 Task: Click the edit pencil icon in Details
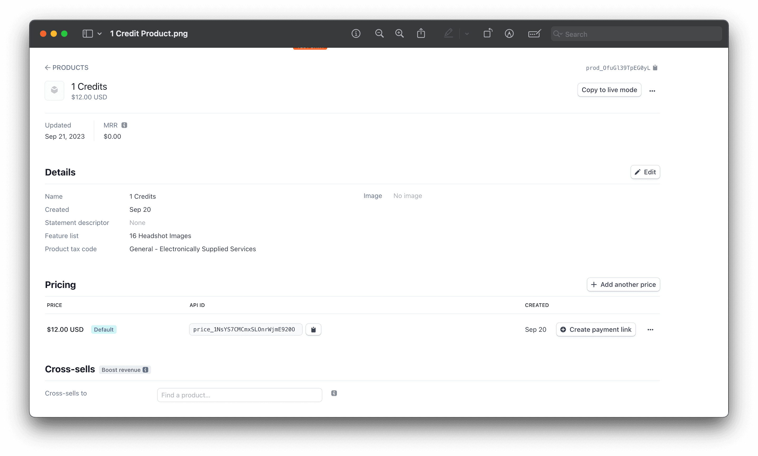click(x=637, y=172)
